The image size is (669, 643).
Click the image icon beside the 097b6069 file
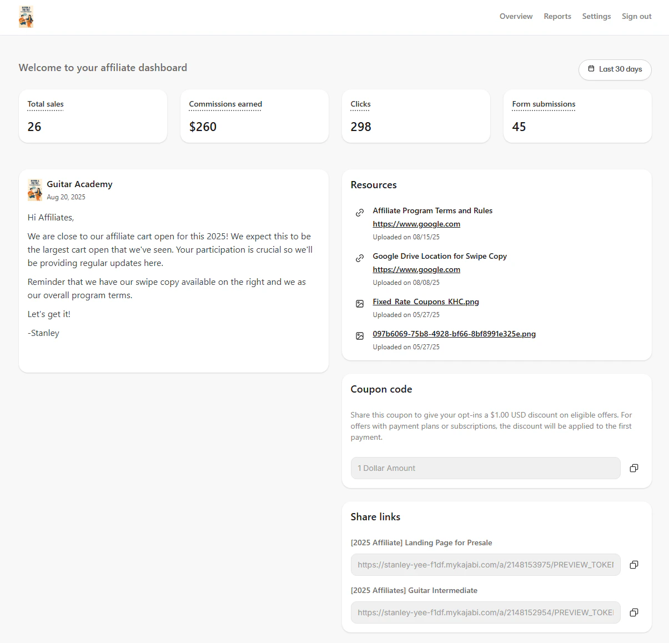click(x=359, y=336)
